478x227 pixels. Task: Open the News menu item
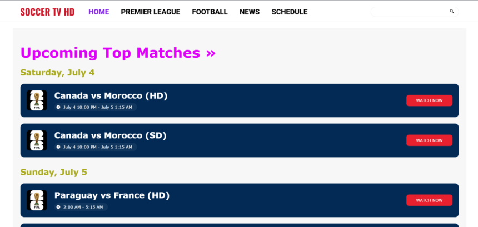[x=250, y=12]
